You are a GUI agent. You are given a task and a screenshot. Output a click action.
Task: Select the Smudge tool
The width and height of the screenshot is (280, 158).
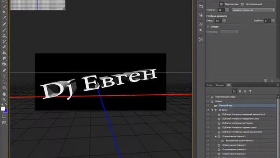click(x=4, y=58)
